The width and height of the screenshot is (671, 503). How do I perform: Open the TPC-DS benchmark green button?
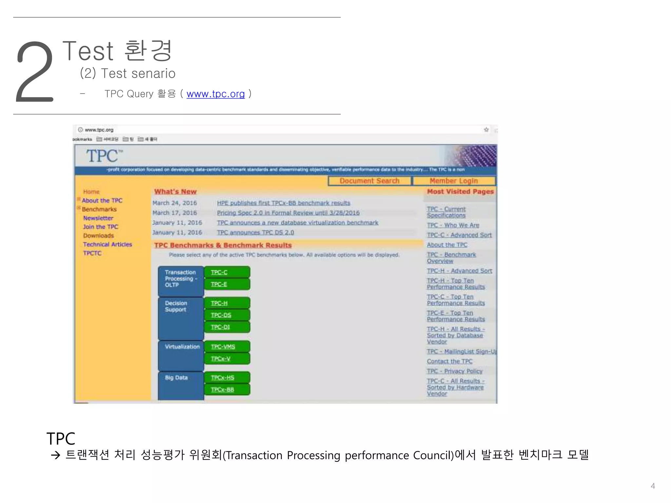(227, 315)
